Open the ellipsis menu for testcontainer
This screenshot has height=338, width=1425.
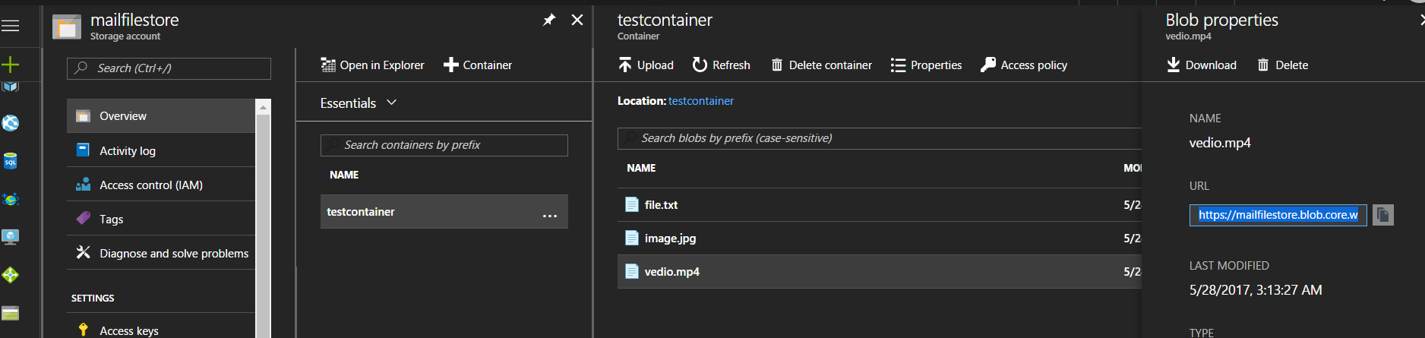[550, 216]
